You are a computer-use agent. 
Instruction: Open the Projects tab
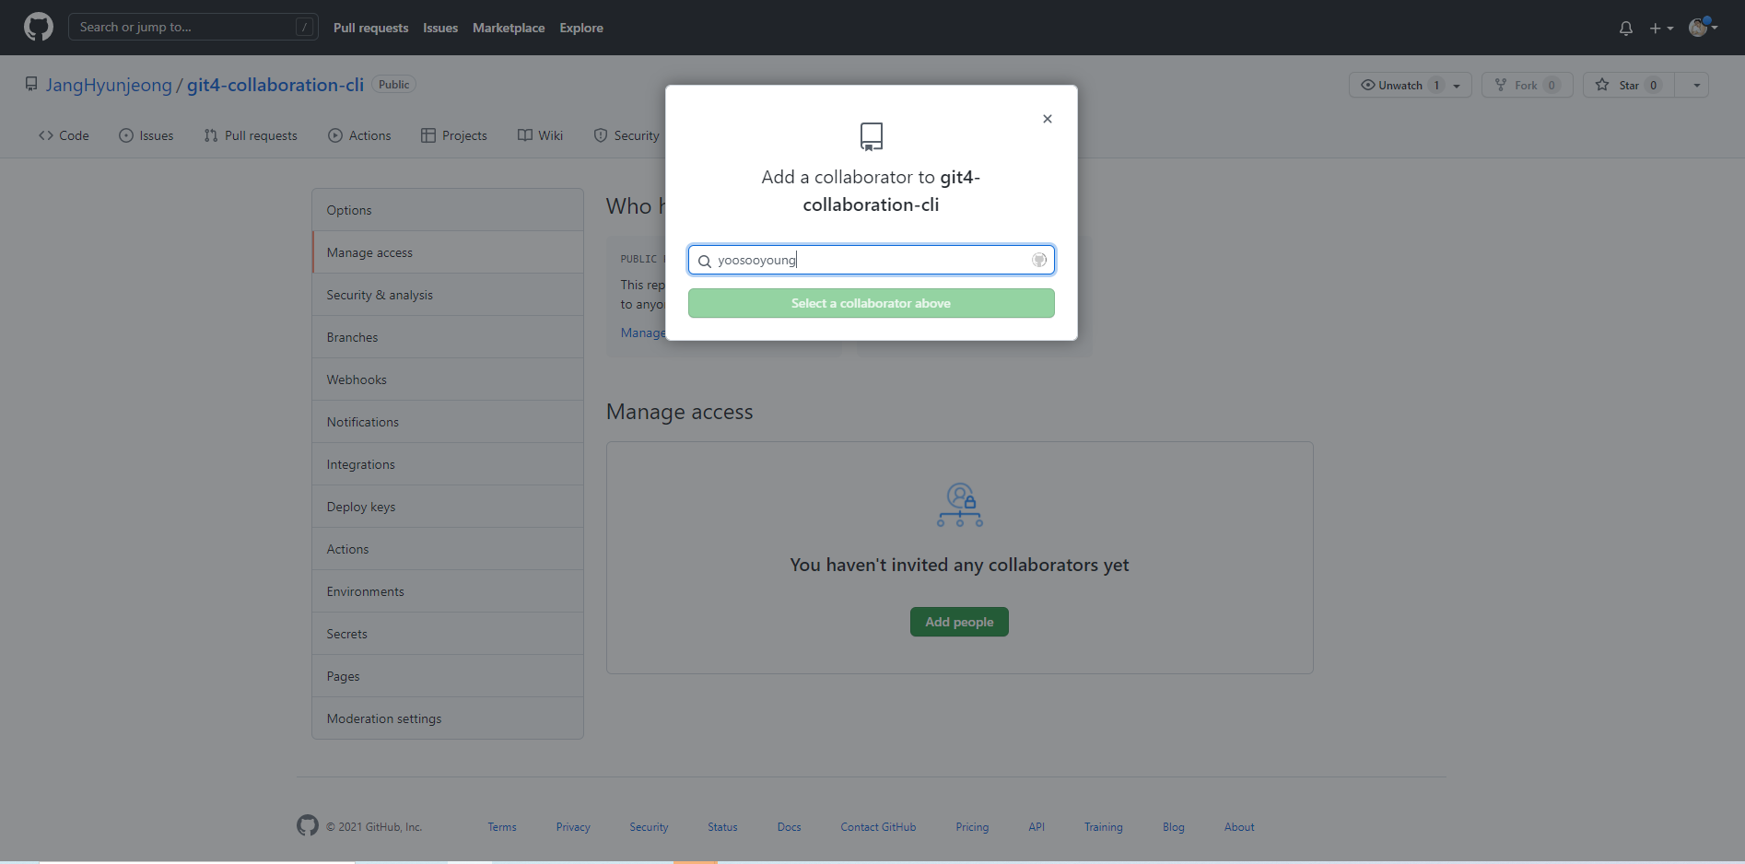pyautogui.click(x=454, y=135)
